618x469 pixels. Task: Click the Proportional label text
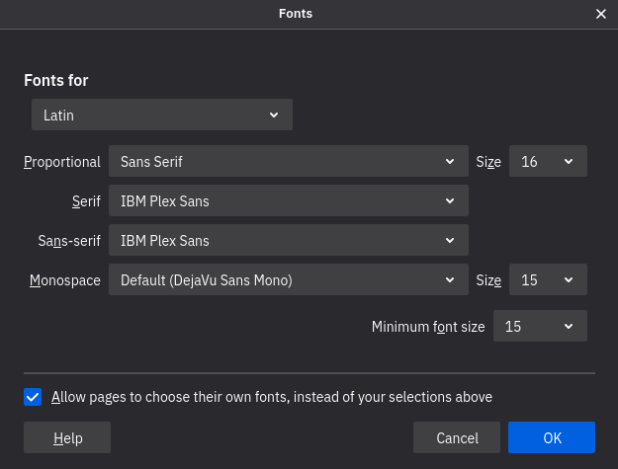62,162
